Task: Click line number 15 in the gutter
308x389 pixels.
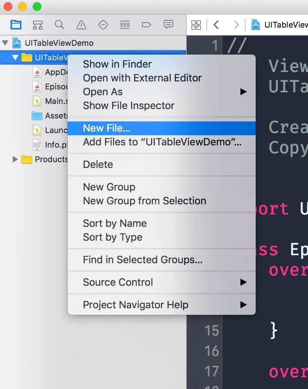Action: click(212, 331)
